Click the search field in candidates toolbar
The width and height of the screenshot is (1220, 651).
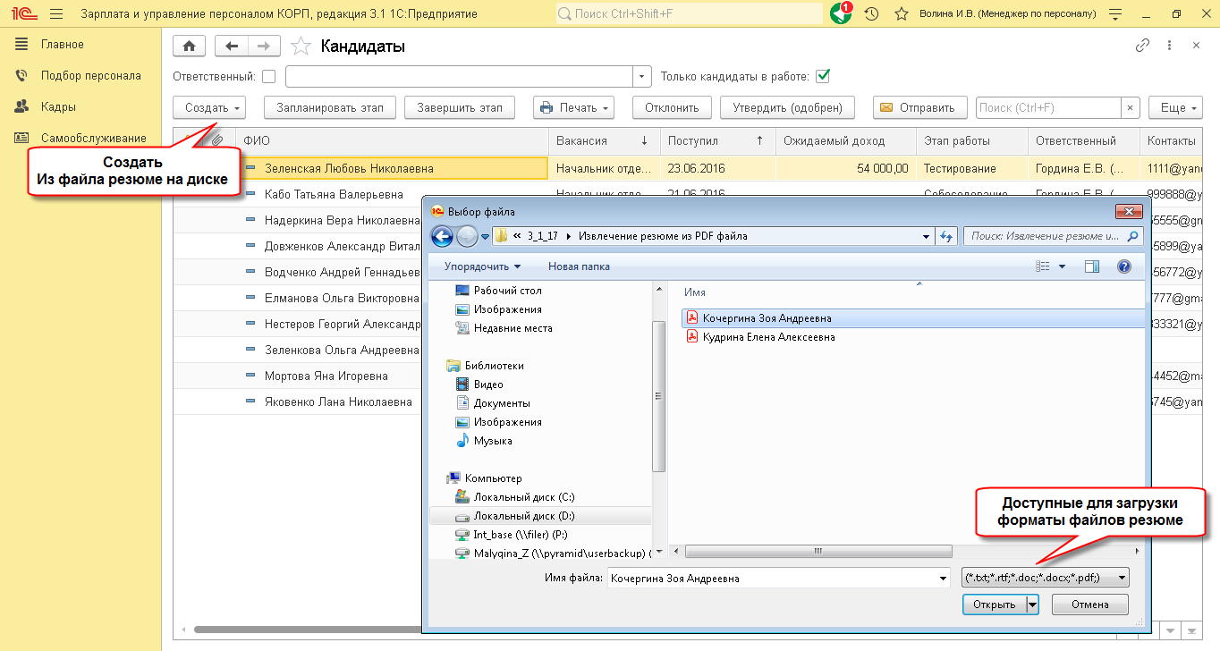coord(1048,108)
